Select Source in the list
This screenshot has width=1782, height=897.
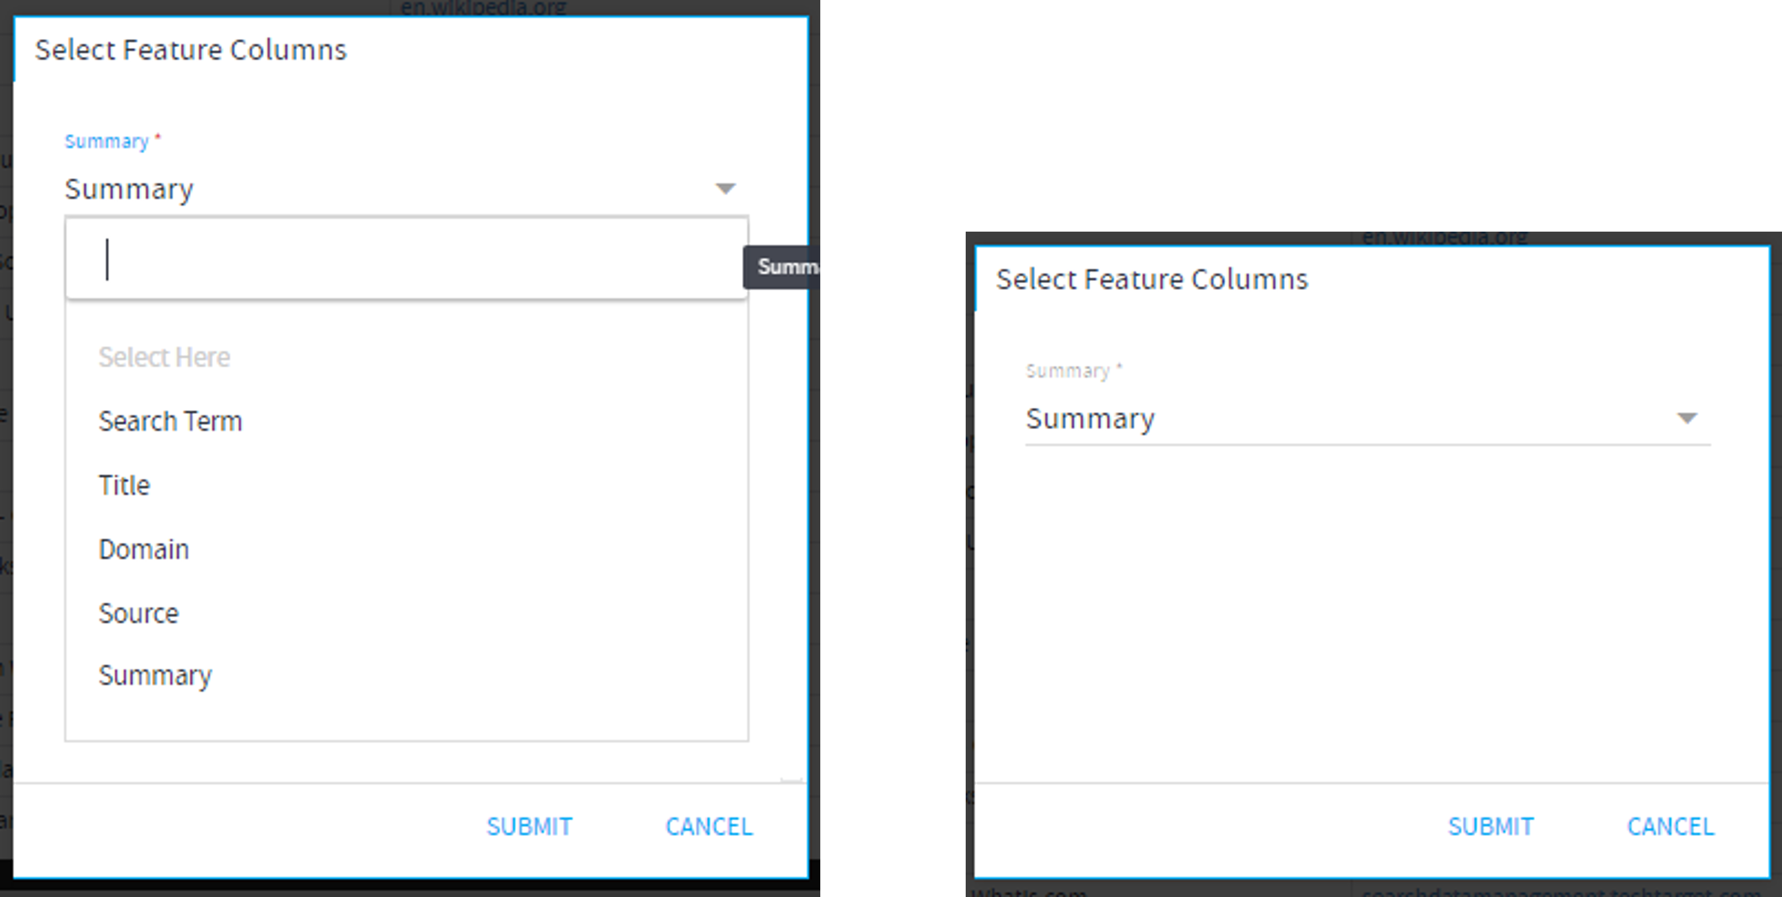pyautogui.click(x=139, y=614)
